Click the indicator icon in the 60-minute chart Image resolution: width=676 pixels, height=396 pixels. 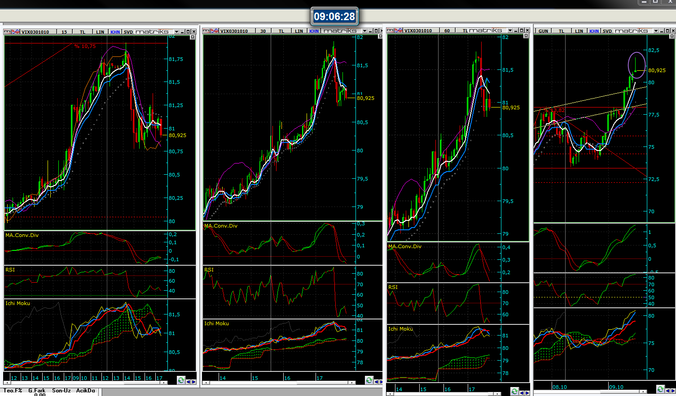coord(398,30)
